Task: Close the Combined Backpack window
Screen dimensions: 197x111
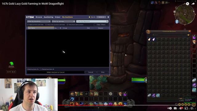Action: pyautogui.click(x=190, y=31)
